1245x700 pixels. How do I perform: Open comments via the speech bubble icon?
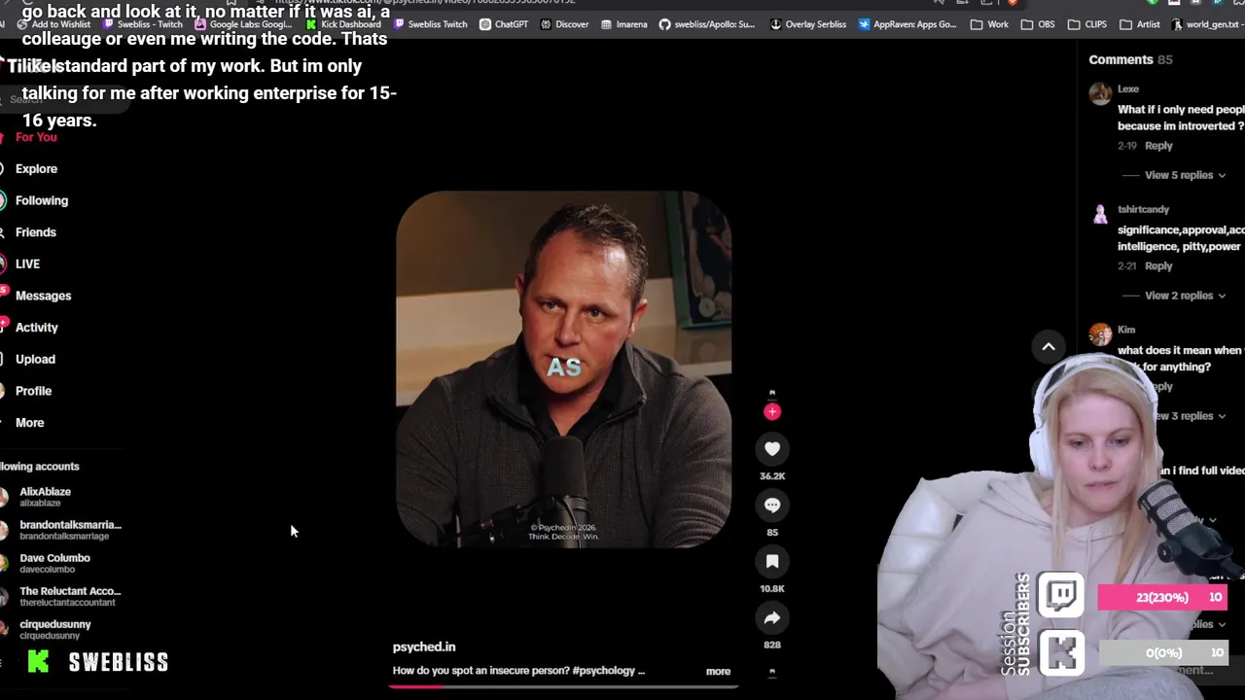tap(772, 506)
